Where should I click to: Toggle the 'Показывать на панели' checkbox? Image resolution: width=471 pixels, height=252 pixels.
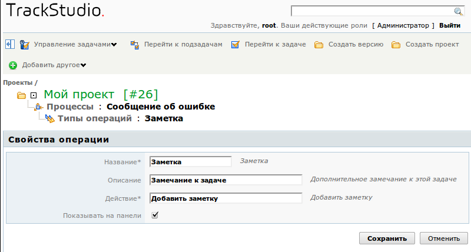pyautogui.click(x=155, y=215)
